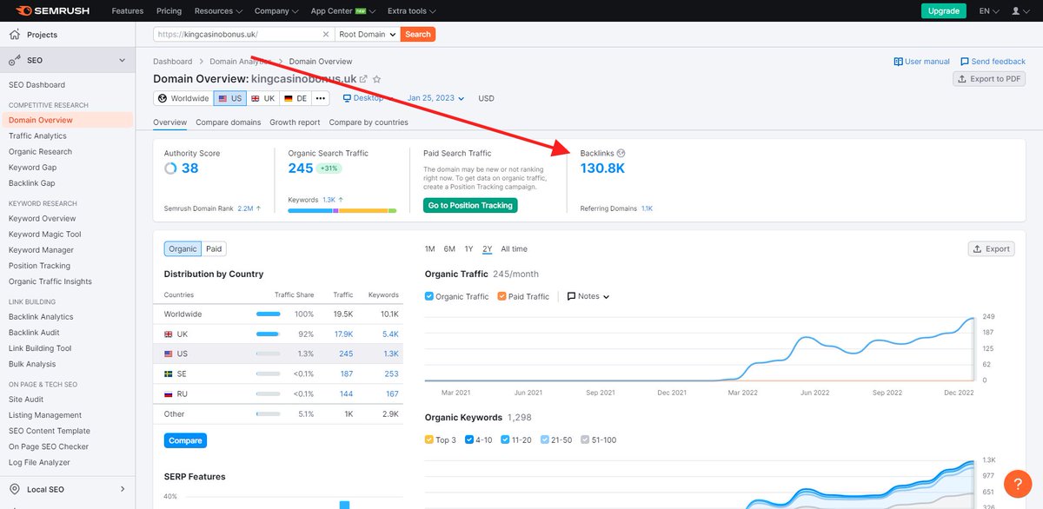The image size is (1043, 509).
Task: Open the Company menu dropdown
Action: click(x=276, y=10)
